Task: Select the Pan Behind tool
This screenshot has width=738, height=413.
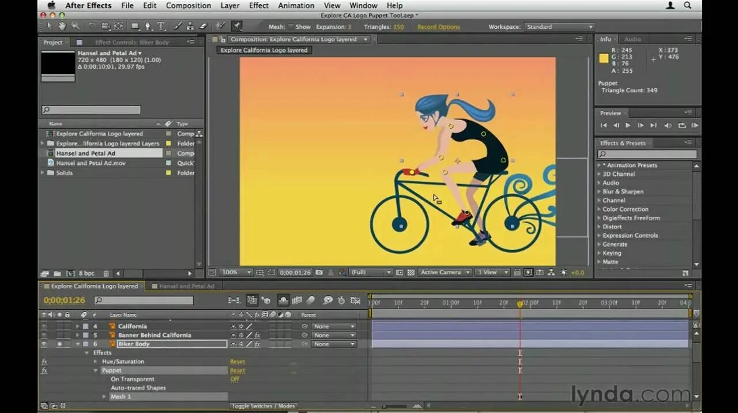Action: 118,26
